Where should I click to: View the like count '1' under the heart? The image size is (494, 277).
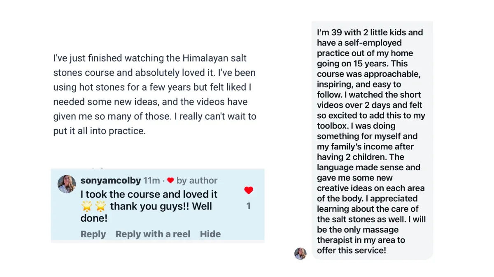pos(248,206)
